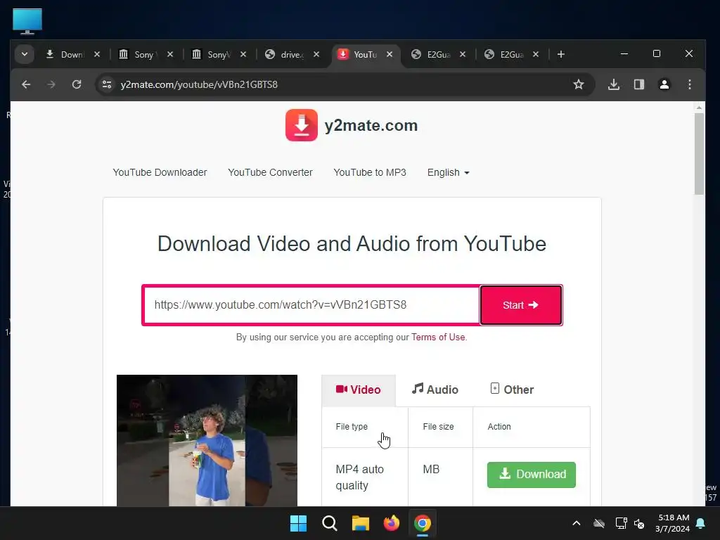The image size is (720, 540).
Task: Open the desktop monitor shortcut icon
Action: [x=27, y=21]
